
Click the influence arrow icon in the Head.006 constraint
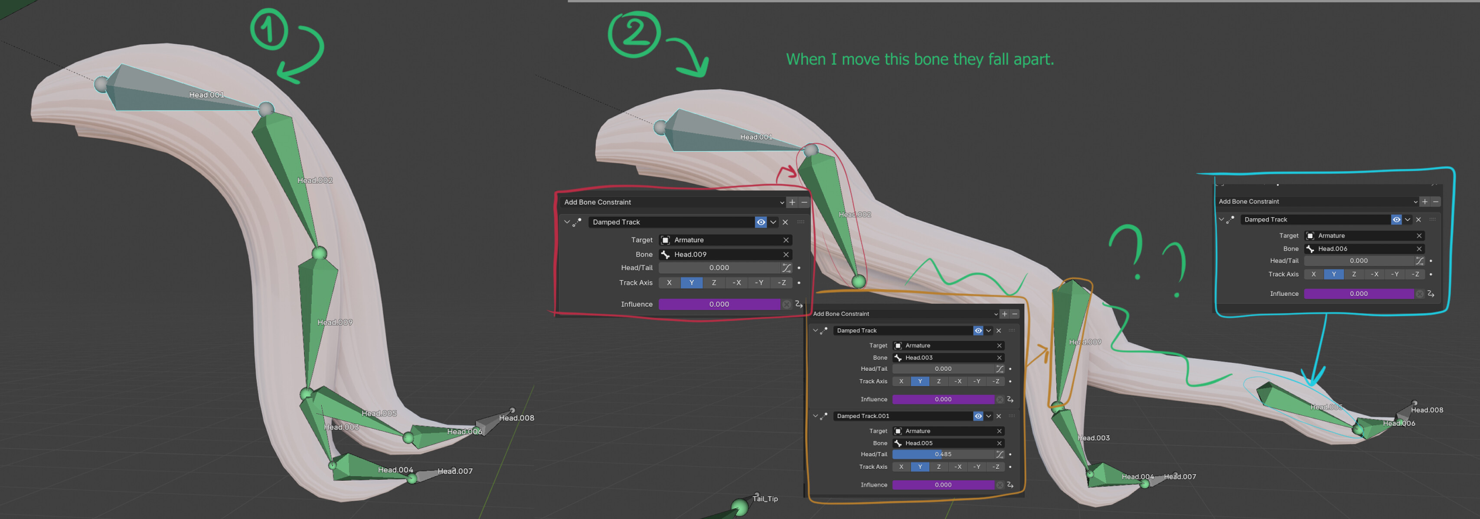click(1431, 294)
